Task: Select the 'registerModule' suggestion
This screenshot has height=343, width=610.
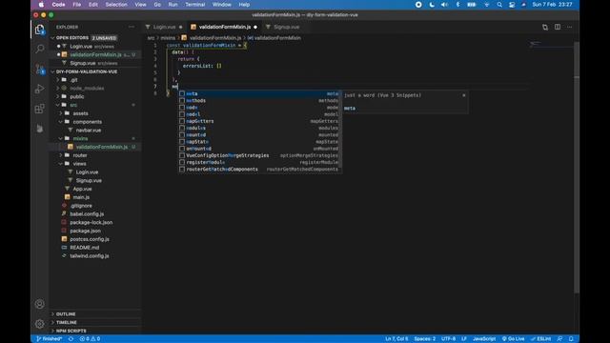Action: point(259,162)
